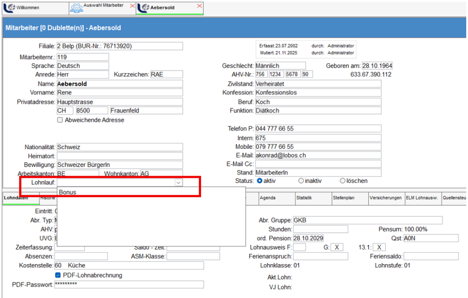Click the E-Mail field with akonrad@lobos.ch
The height and width of the screenshot is (298, 468).
[318, 155]
